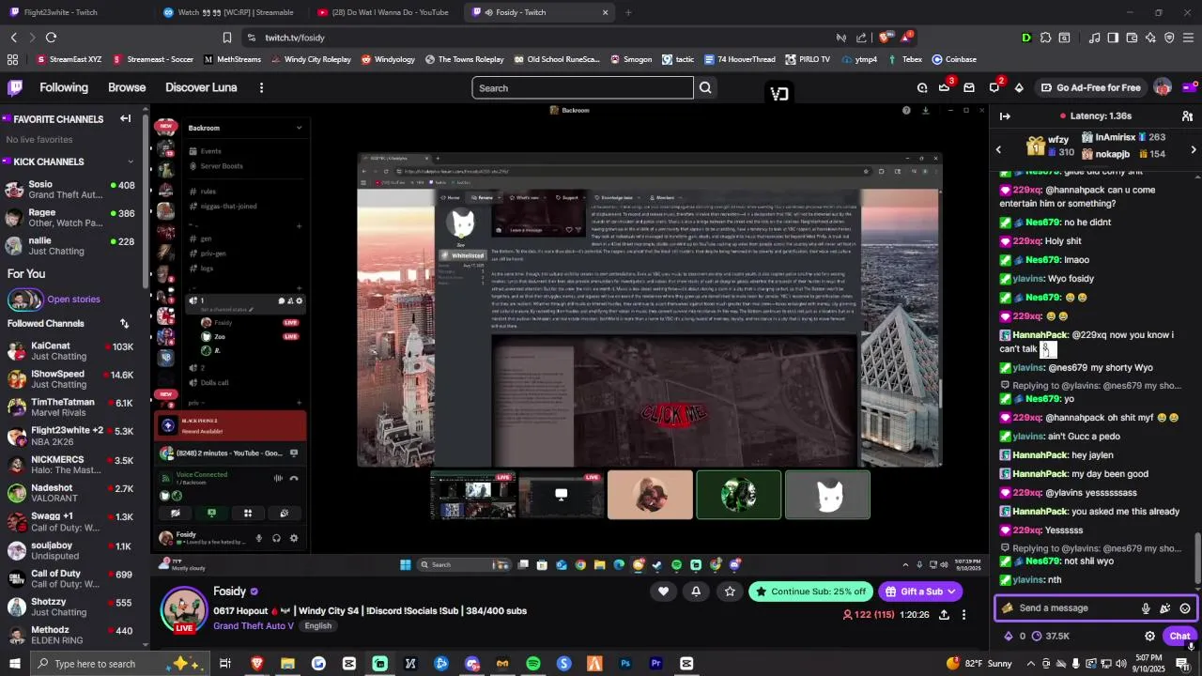Focus the Twitch Search field
Screen dimensions: 1202x676
point(582,87)
